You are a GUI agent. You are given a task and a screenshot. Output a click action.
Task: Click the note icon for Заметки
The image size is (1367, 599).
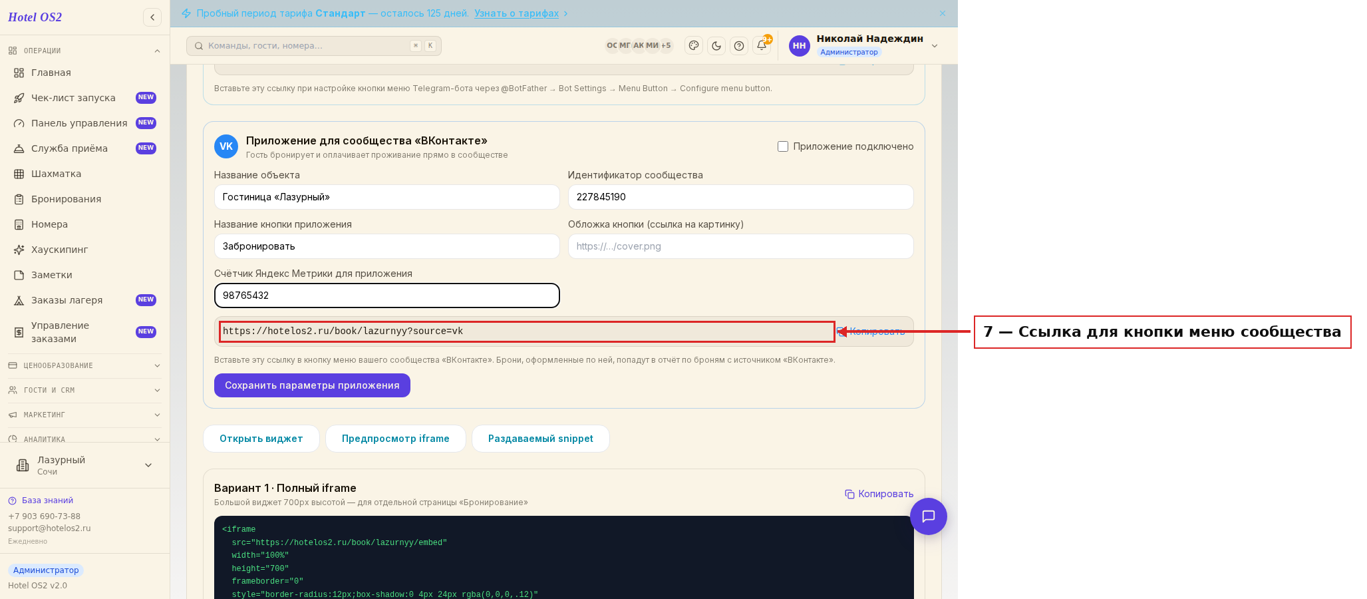19,275
